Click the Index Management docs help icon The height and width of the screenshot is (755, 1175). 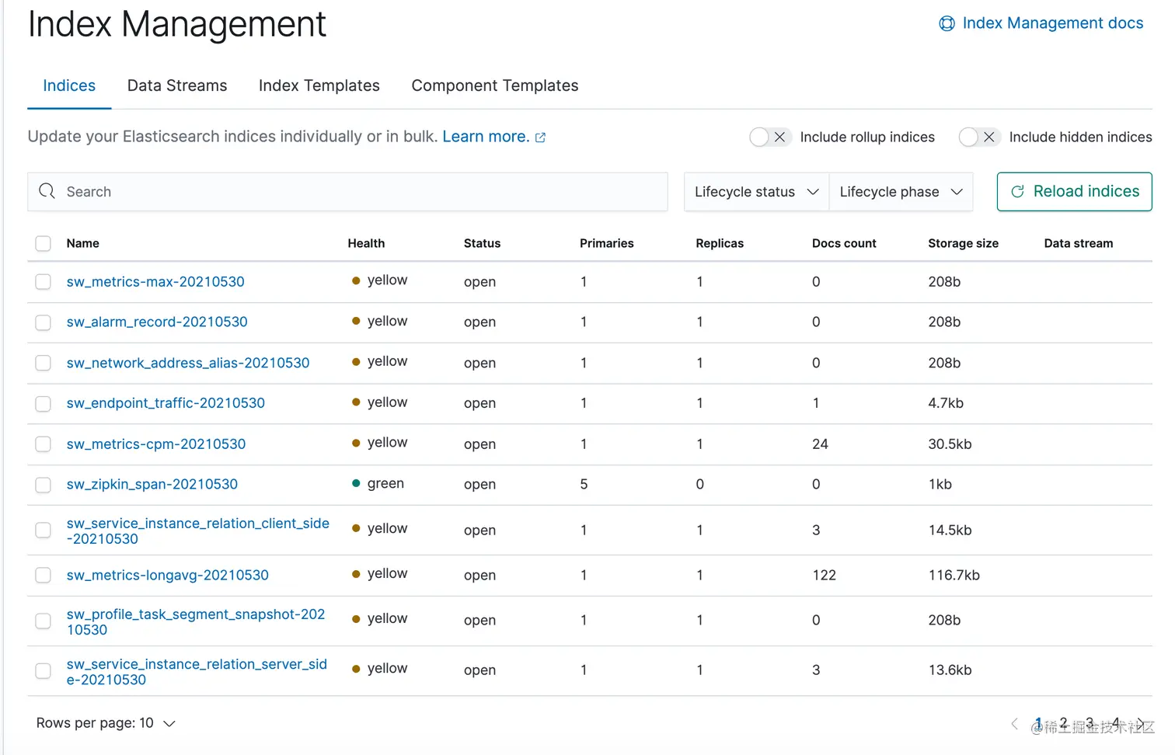pos(947,23)
